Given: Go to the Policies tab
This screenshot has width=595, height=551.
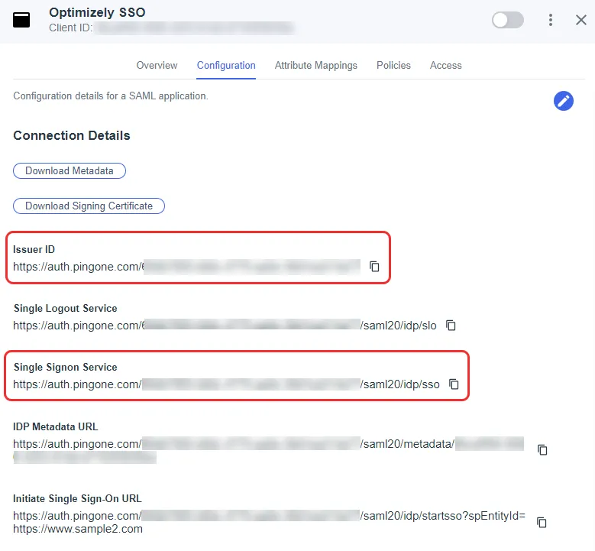Looking at the screenshot, I should tap(393, 65).
